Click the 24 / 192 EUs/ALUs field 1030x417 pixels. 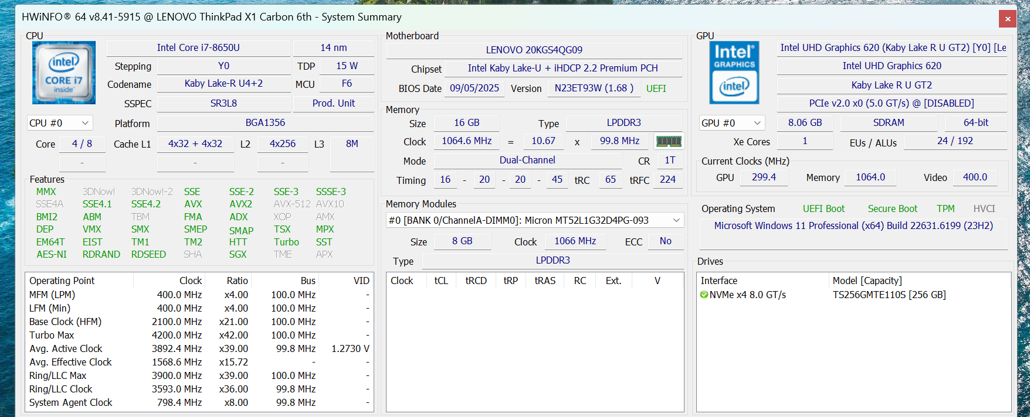[x=955, y=141]
